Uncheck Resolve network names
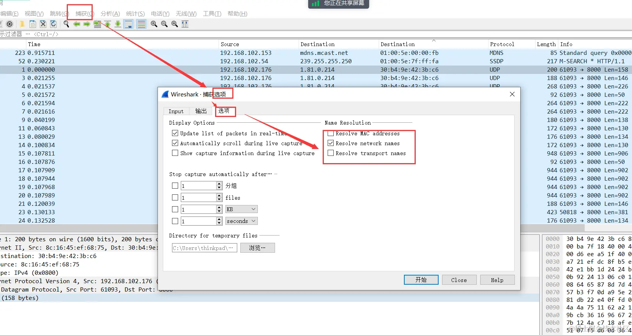632x335 pixels. click(x=331, y=143)
